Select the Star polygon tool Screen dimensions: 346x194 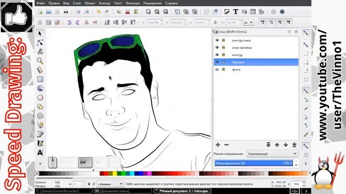tap(40, 107)
